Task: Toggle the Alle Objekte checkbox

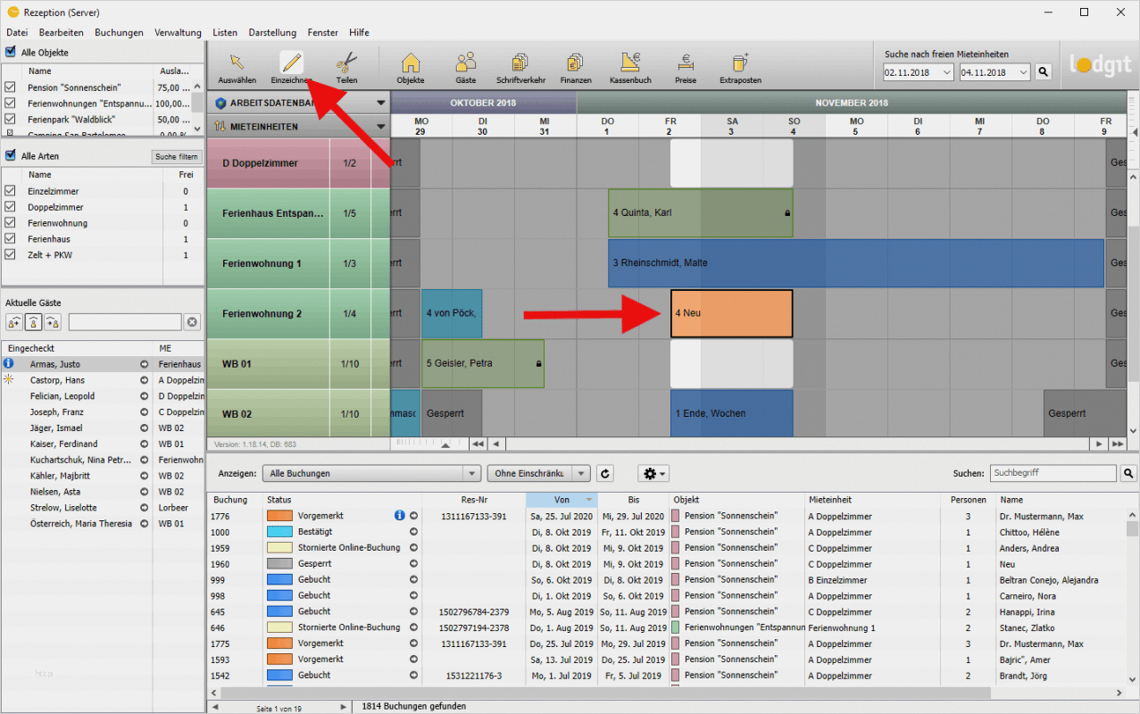Action: [11, 53]
